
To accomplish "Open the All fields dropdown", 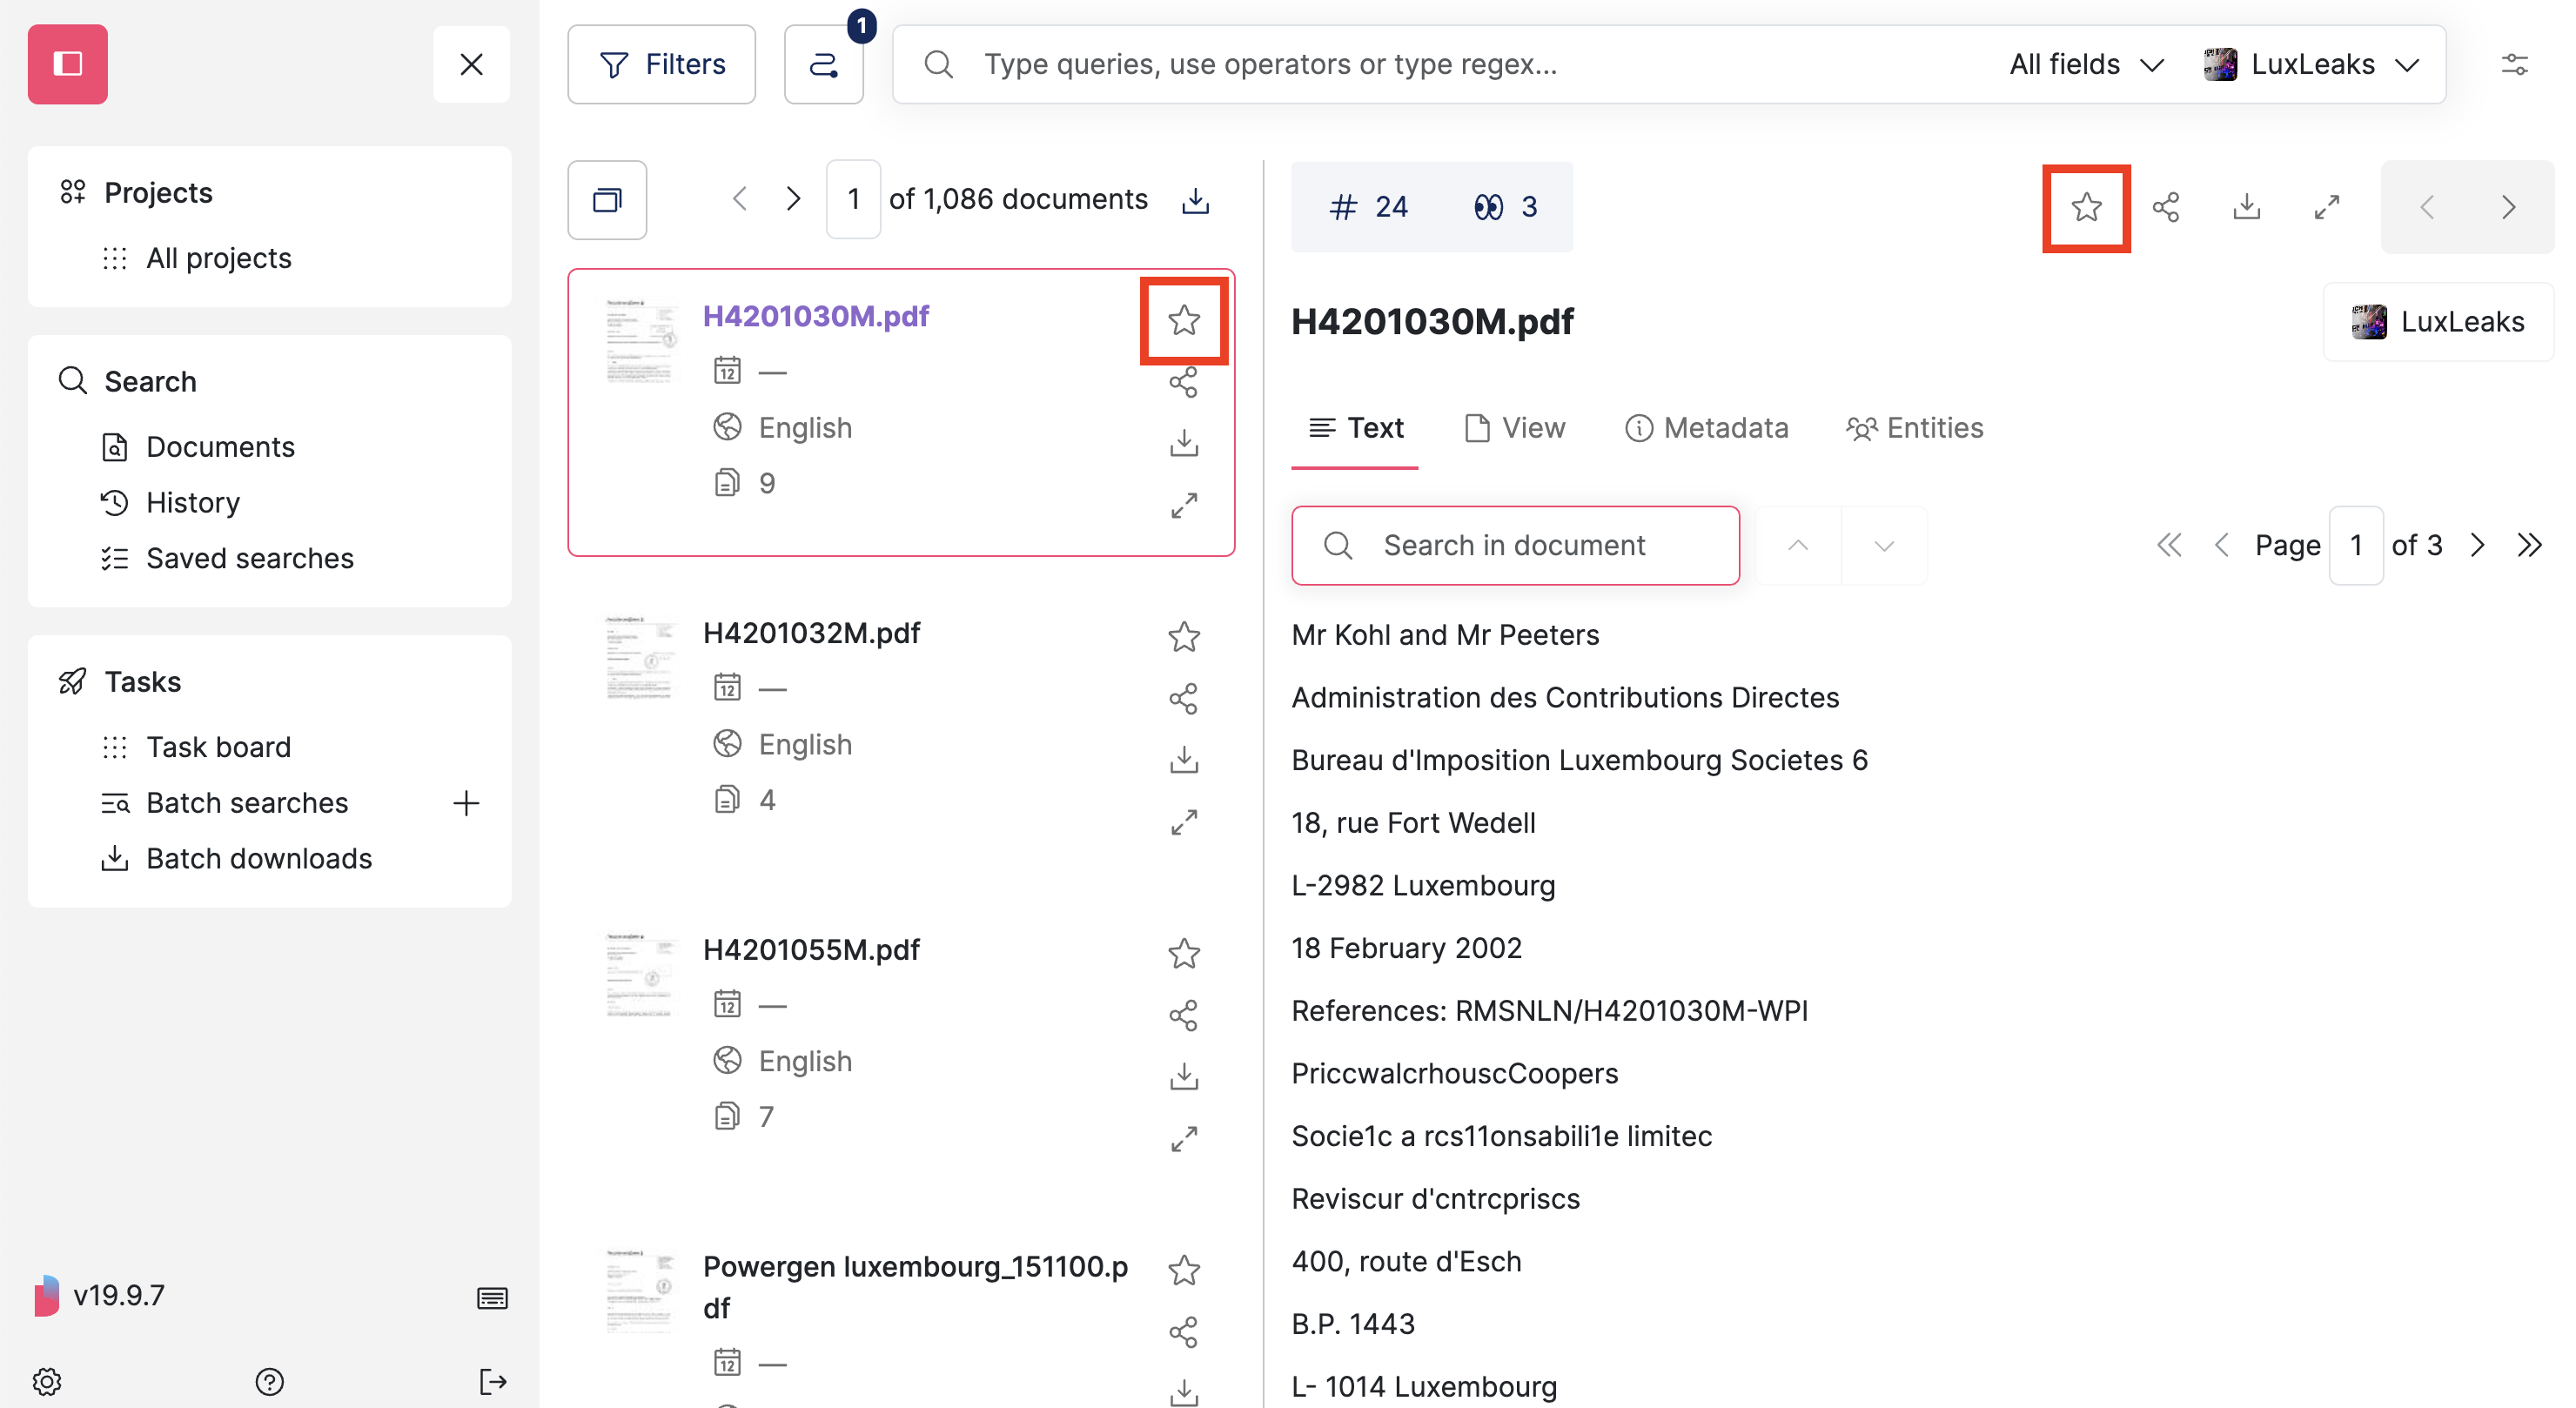I will click(2087, 64).
